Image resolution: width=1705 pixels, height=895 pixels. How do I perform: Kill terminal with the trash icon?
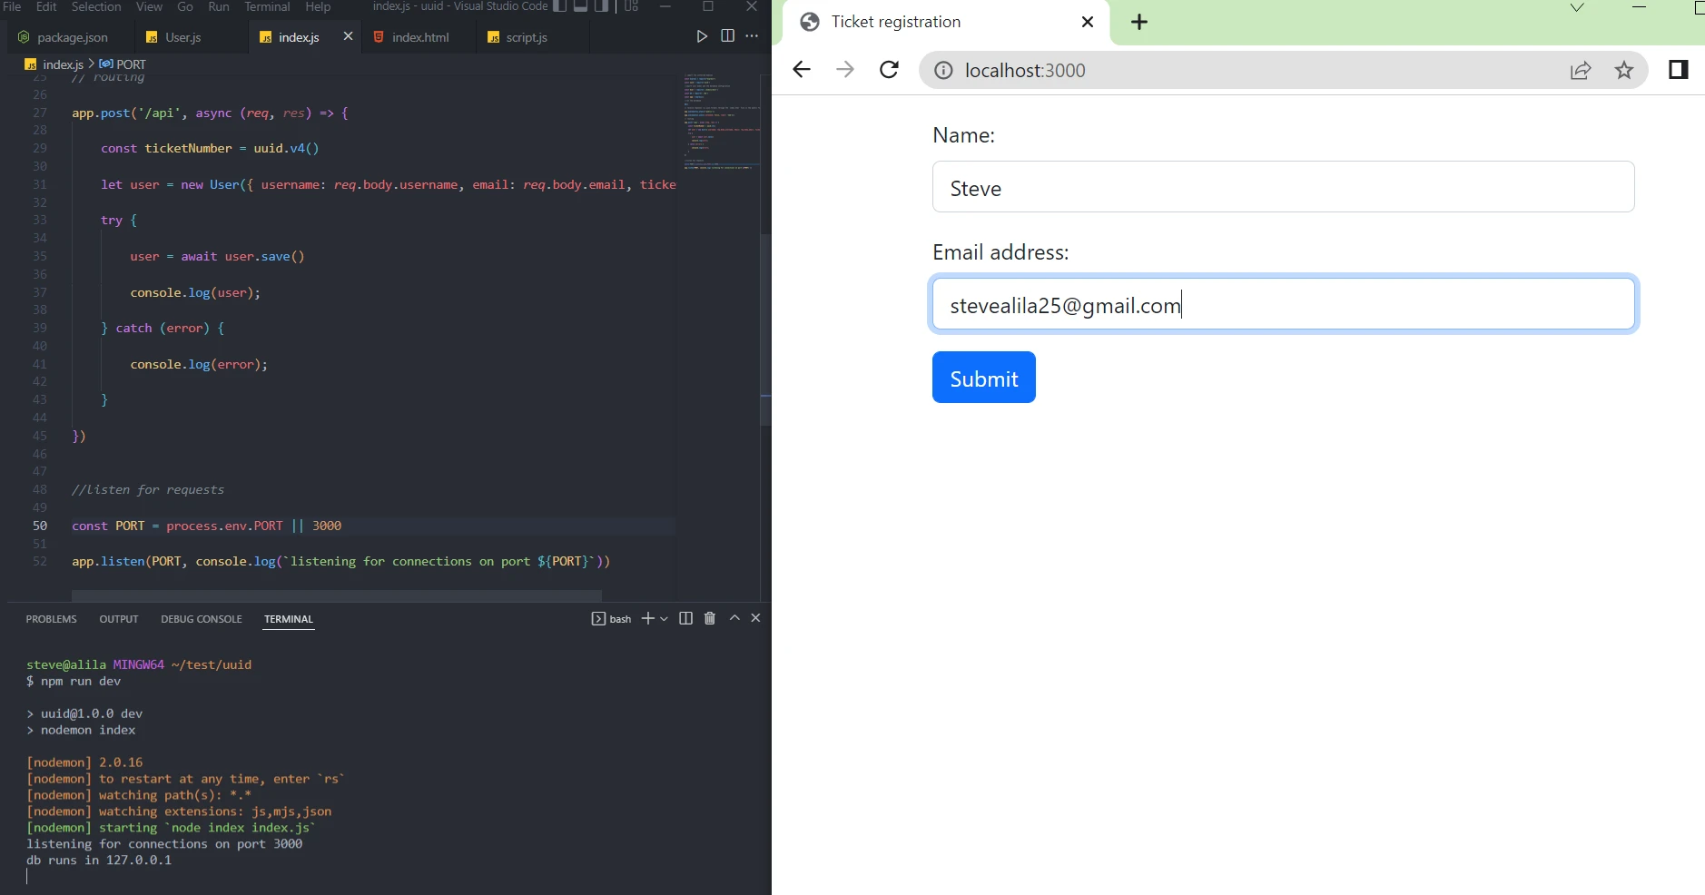point(710,618)
